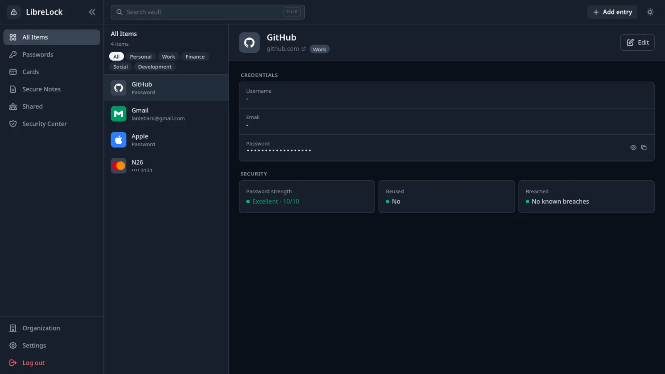Click the Gmail M icon
Viewport: 665px width, 374px height.
coord(118,114)
